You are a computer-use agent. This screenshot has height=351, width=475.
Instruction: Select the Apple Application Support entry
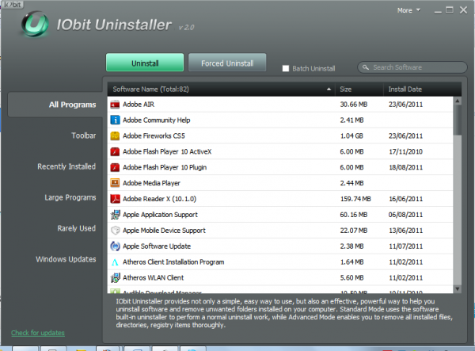click(160, 215)
